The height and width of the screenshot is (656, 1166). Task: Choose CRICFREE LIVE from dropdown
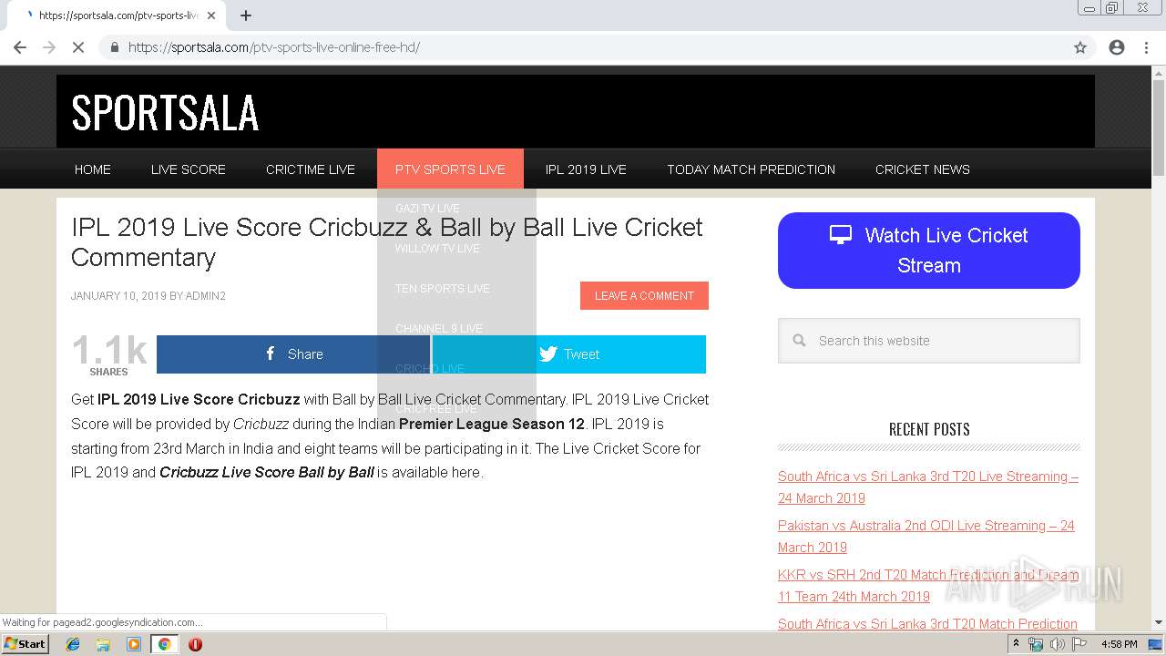pos(436,409)
